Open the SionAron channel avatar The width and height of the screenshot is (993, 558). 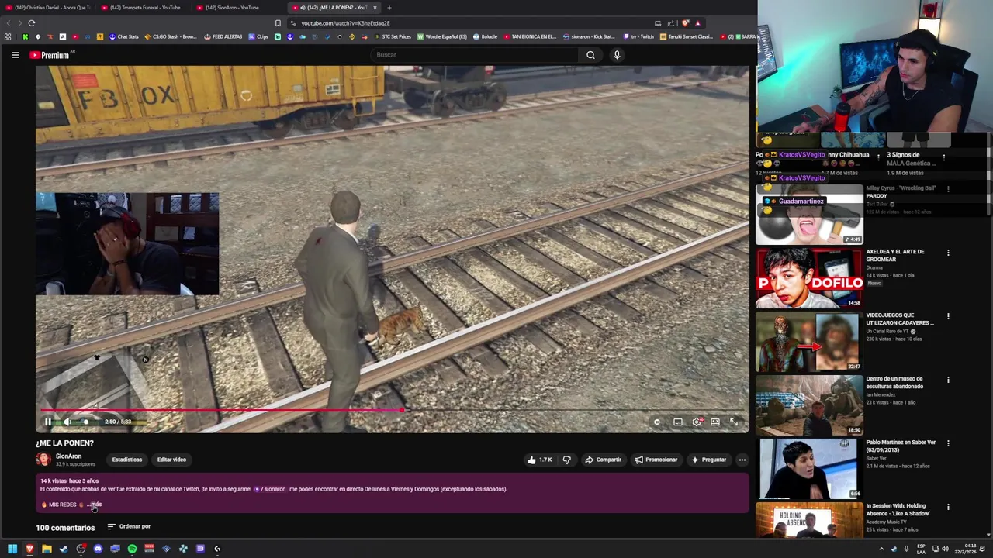click(x=43, y=460)
